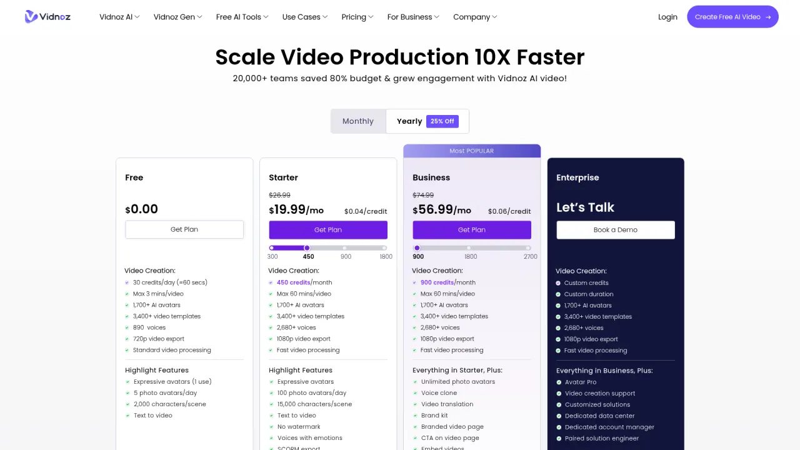Click checkmark beside 450 credits/month

click(271, 282)
